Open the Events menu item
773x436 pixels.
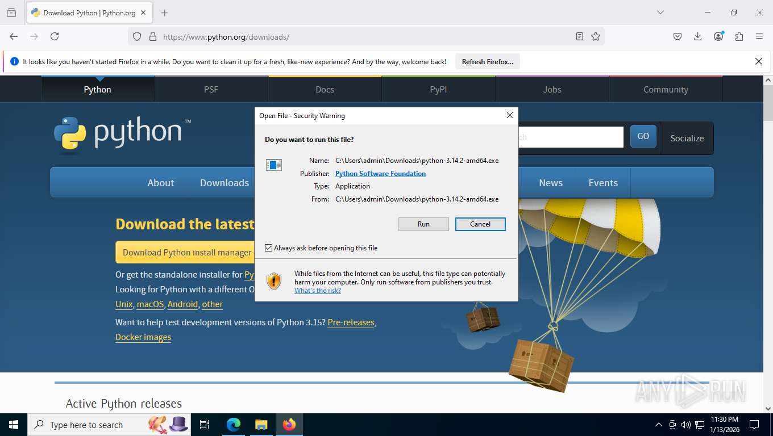point(603,183)
